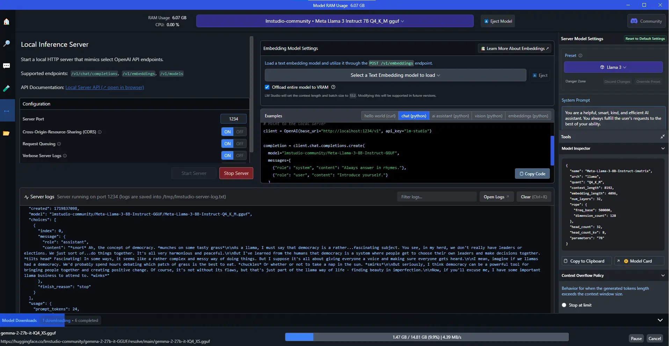Open the Home icon in the sidebar
Screen dimensions: 669x346
(6, 22)
